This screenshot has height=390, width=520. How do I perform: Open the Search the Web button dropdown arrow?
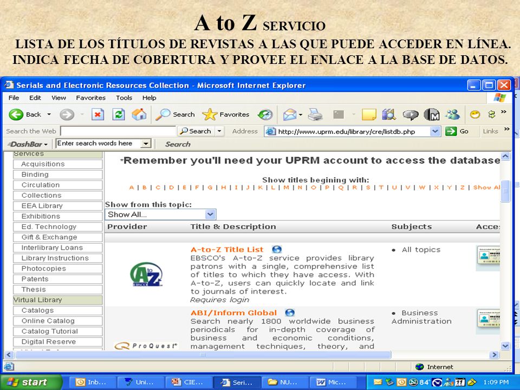tap(219, 131)
